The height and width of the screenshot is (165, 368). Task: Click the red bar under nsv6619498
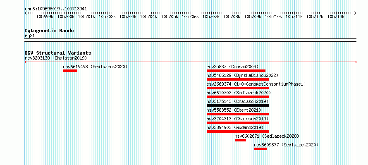[x=70, y=71]
